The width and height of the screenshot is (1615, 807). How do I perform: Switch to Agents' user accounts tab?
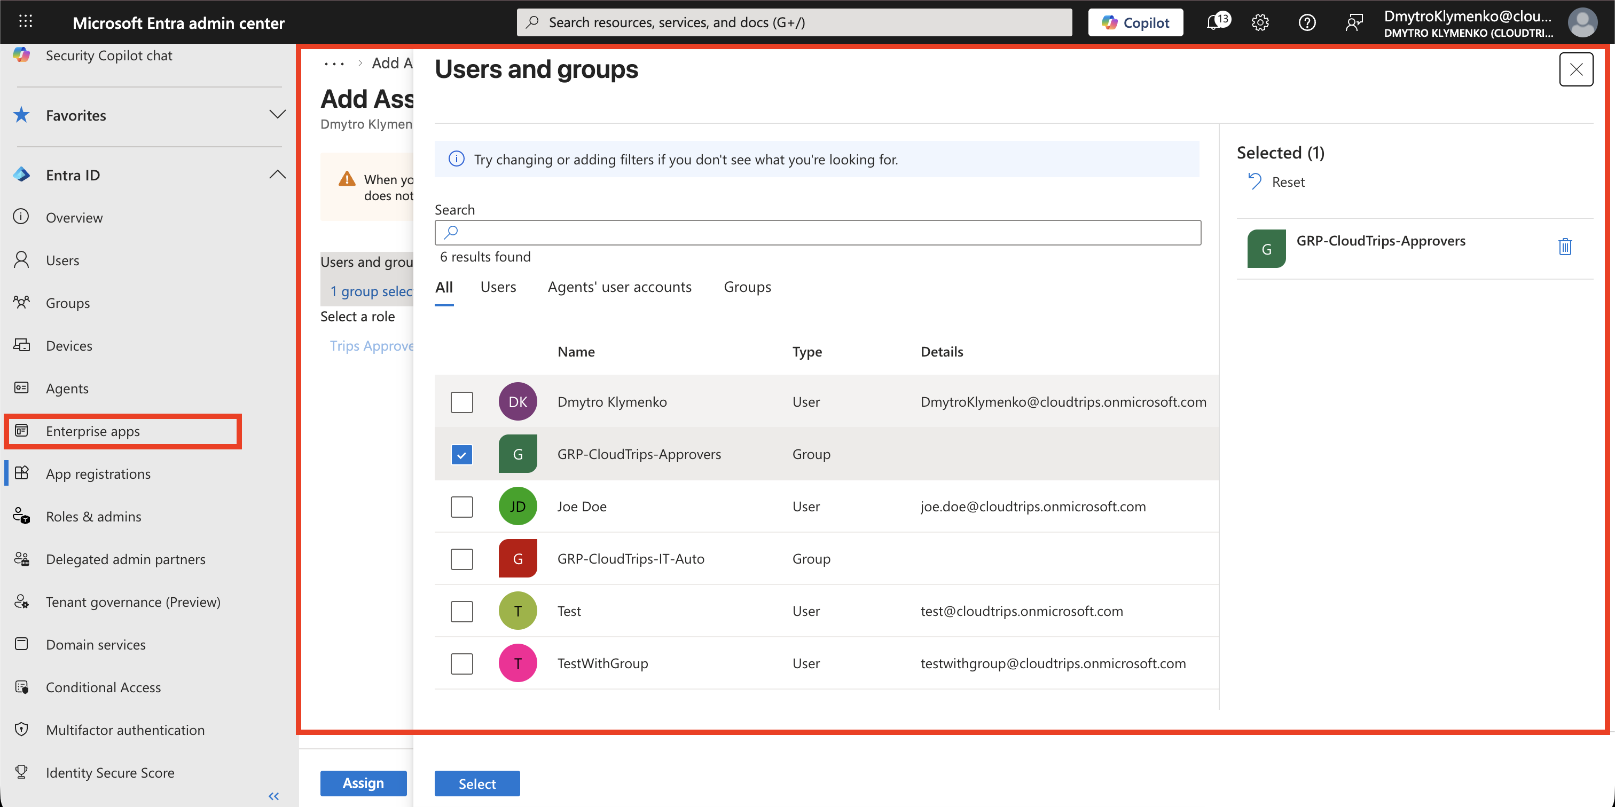[x=619, y=287]
